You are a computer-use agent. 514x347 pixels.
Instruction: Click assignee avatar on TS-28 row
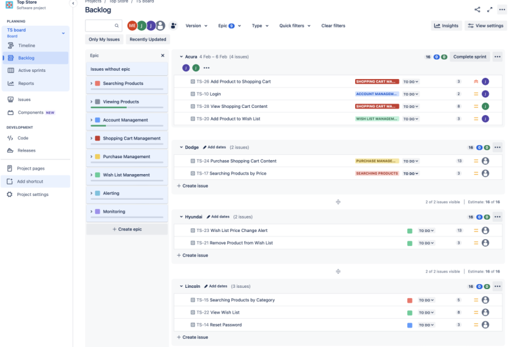click(486, 107)
